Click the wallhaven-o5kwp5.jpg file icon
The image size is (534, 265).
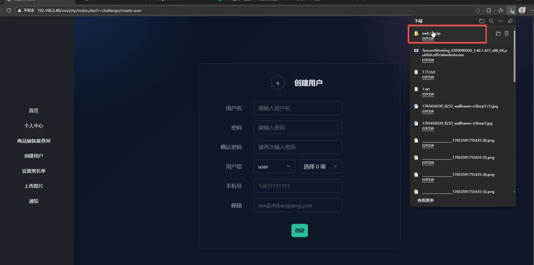pyautogui.click(x=416, y=123)
